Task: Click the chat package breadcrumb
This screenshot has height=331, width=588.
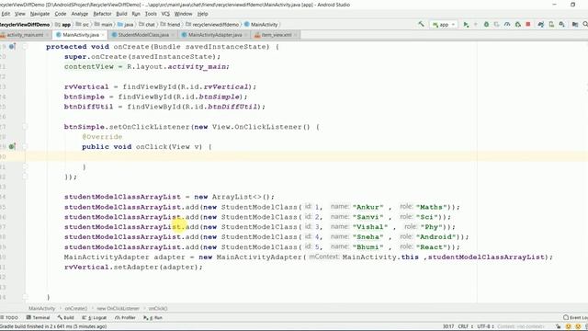Action: coord(147,25)
